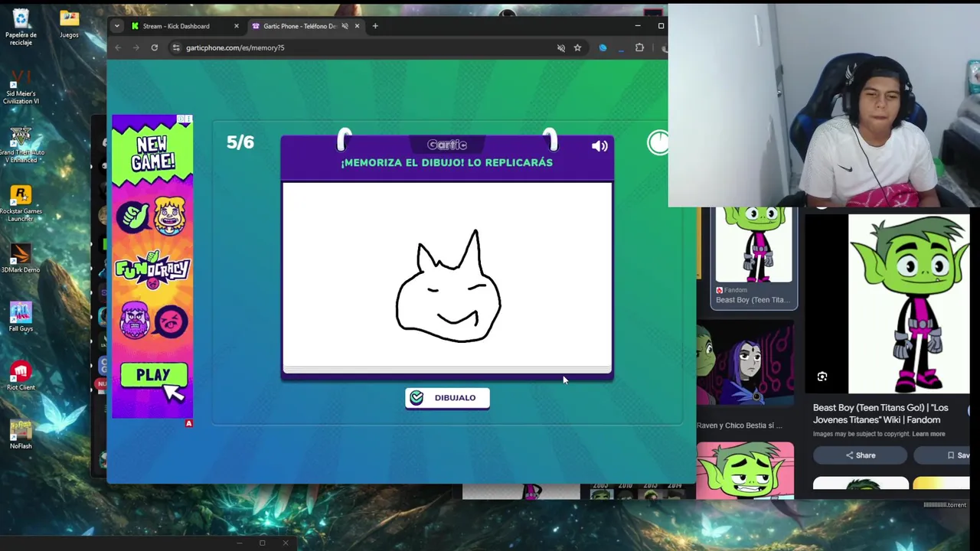Reload the garticphone page
Viewport: 980px width, 551px height.
coord(155,47)
